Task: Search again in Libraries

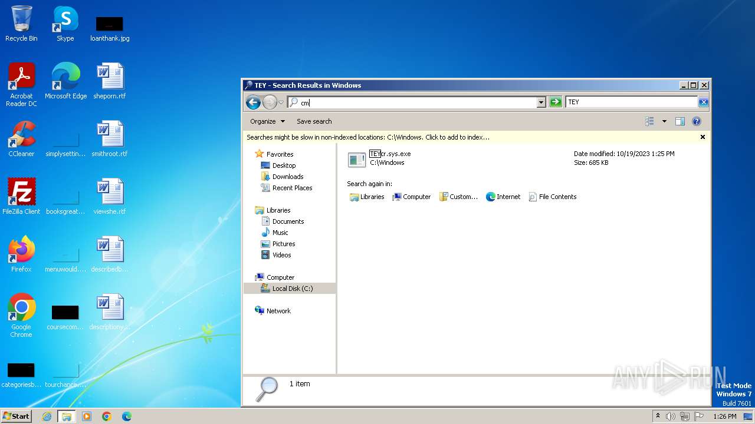Action: click(367, 197)
